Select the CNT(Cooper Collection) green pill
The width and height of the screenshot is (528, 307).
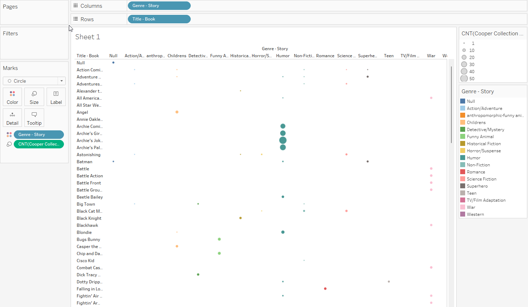(38, 144)
